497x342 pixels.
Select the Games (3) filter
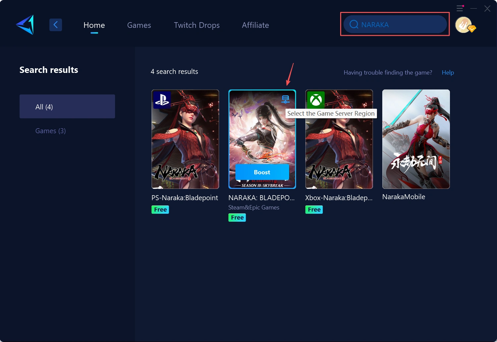tap(50, 131)
